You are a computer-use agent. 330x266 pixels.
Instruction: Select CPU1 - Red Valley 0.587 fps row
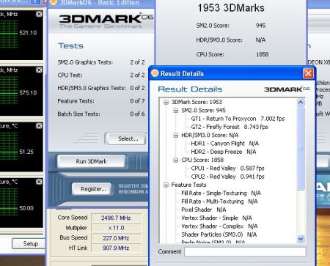tap(227, 169)
